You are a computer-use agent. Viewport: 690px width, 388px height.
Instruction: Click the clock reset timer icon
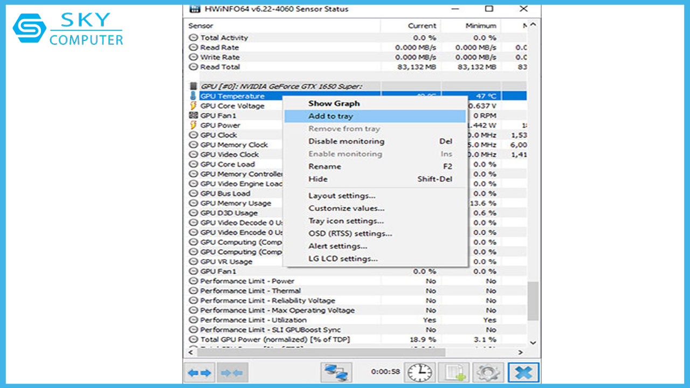coord(419,372)
